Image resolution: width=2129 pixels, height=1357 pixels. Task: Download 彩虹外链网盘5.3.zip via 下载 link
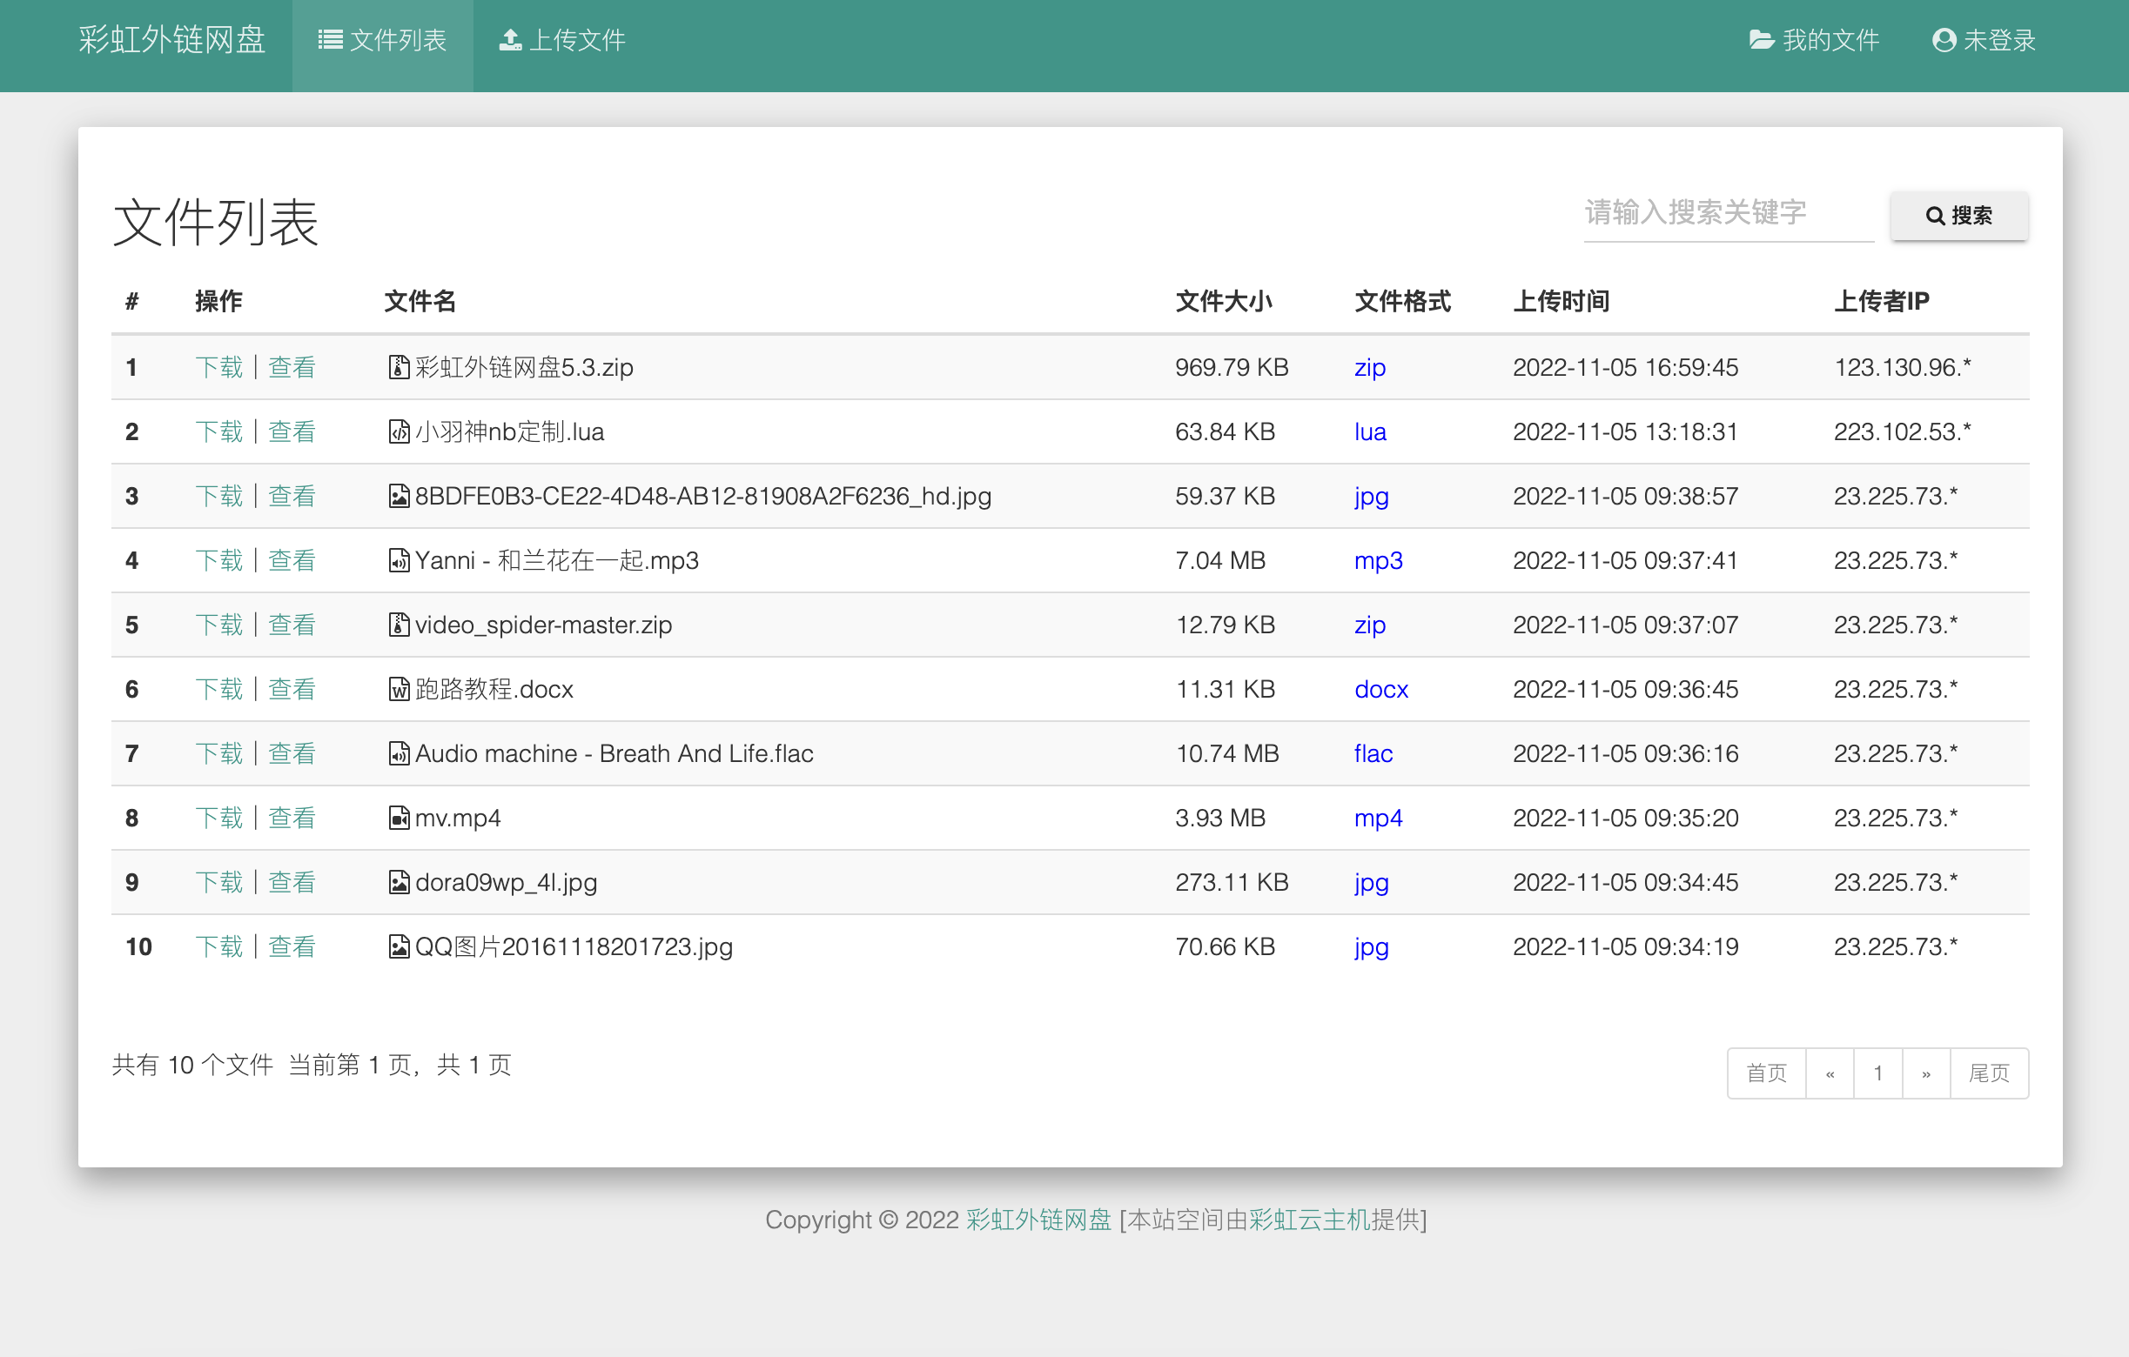219,366
